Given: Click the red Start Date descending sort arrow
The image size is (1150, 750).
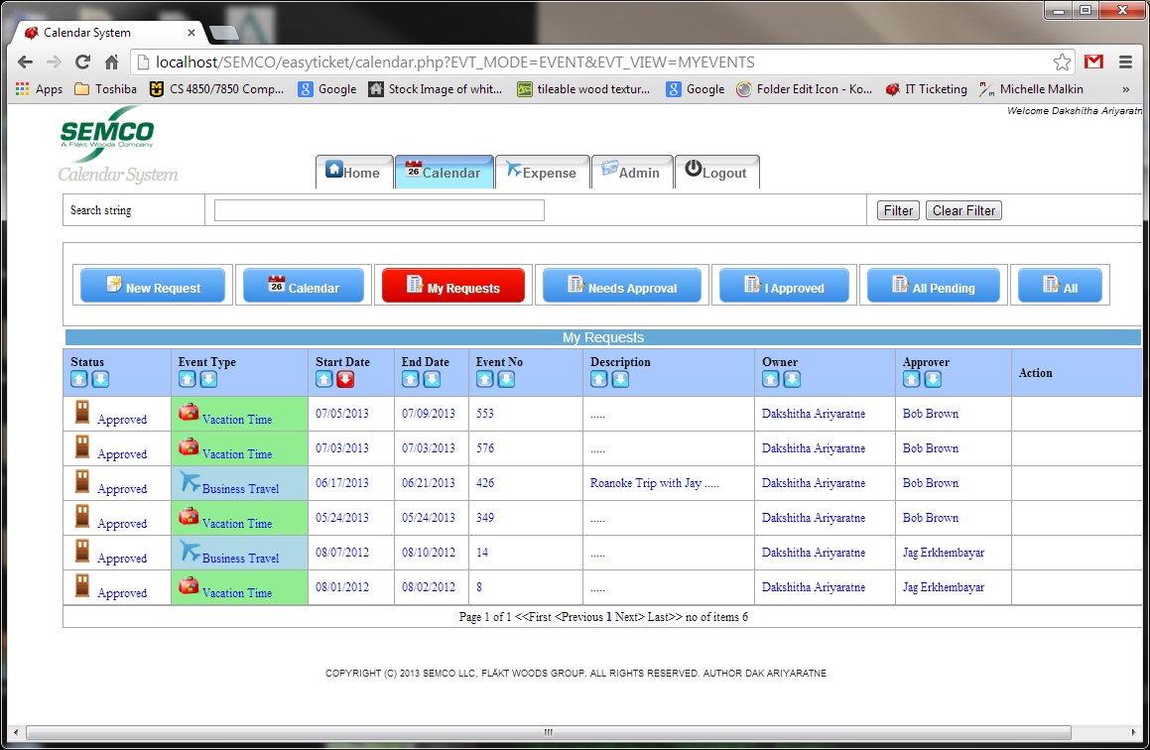Looking at the screenshot, I should pos(345,380).
